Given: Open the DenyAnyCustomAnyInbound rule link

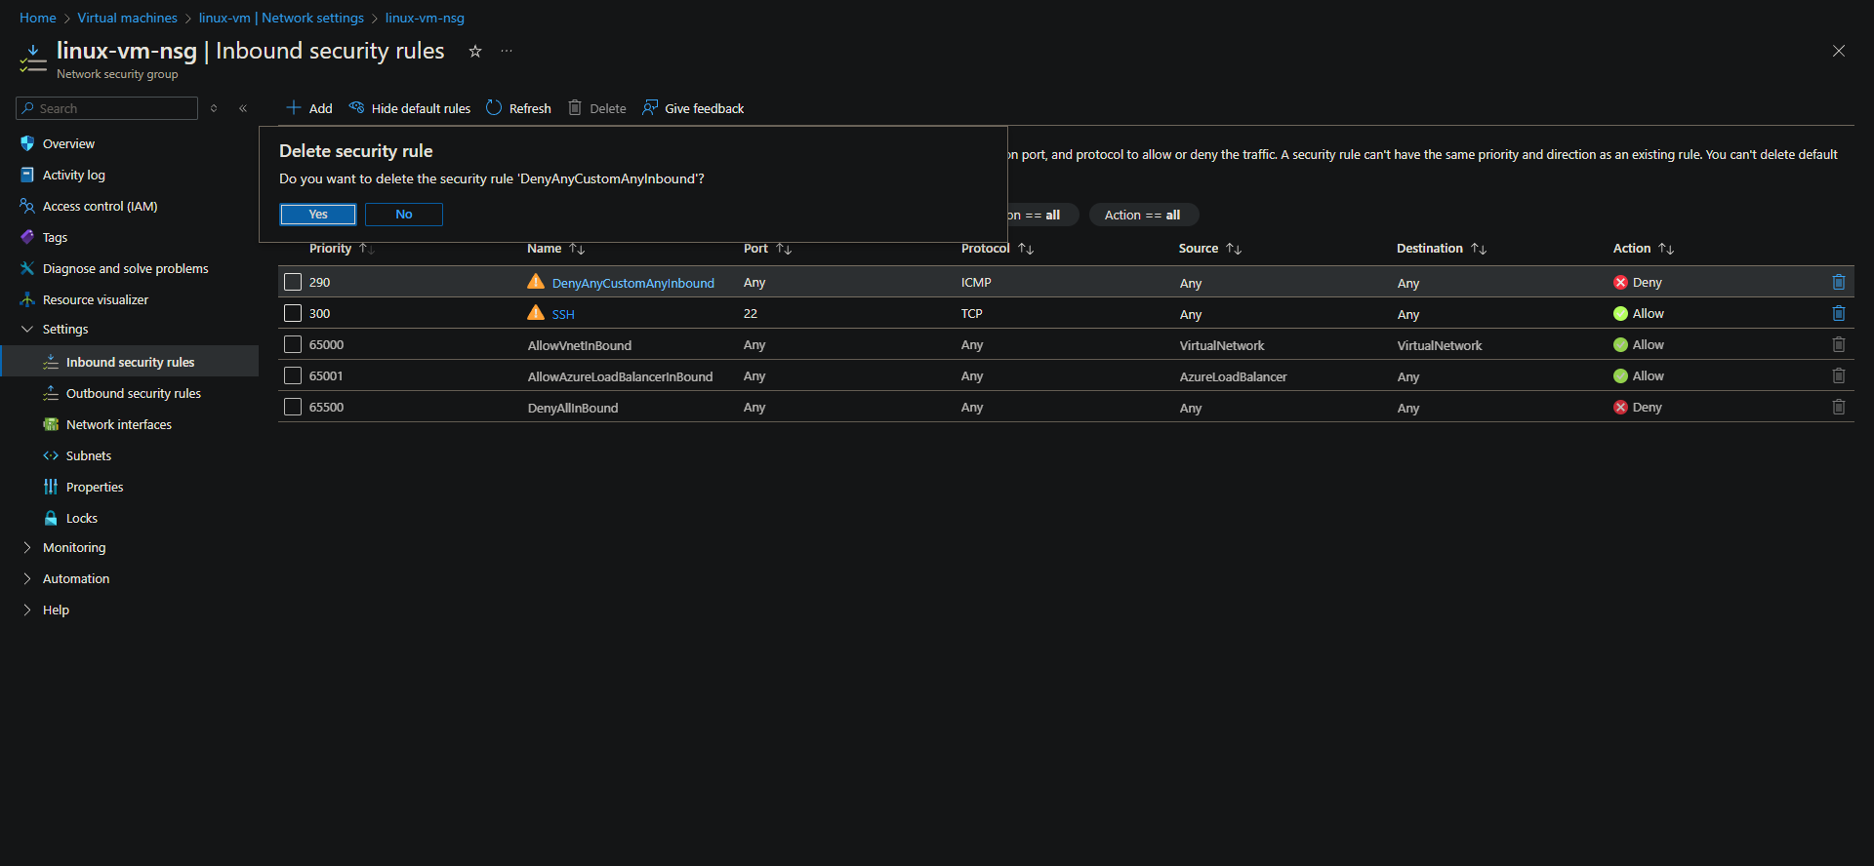Looking at the screenshot, I should click(633, 284).
